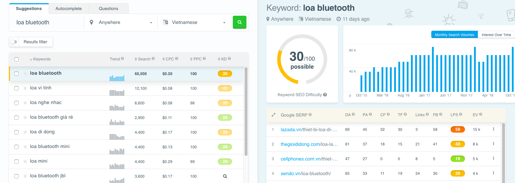This screenshot has height=183, width=515.
Task: Click the 30/100 difficulty gauge
Action: [x=302, y=59]
